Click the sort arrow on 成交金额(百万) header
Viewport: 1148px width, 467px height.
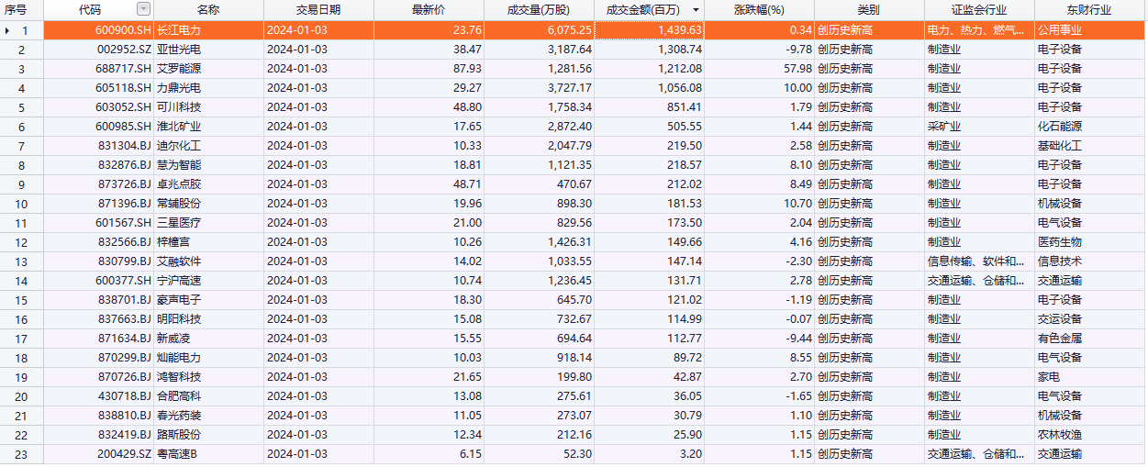[x=695, y=10]
